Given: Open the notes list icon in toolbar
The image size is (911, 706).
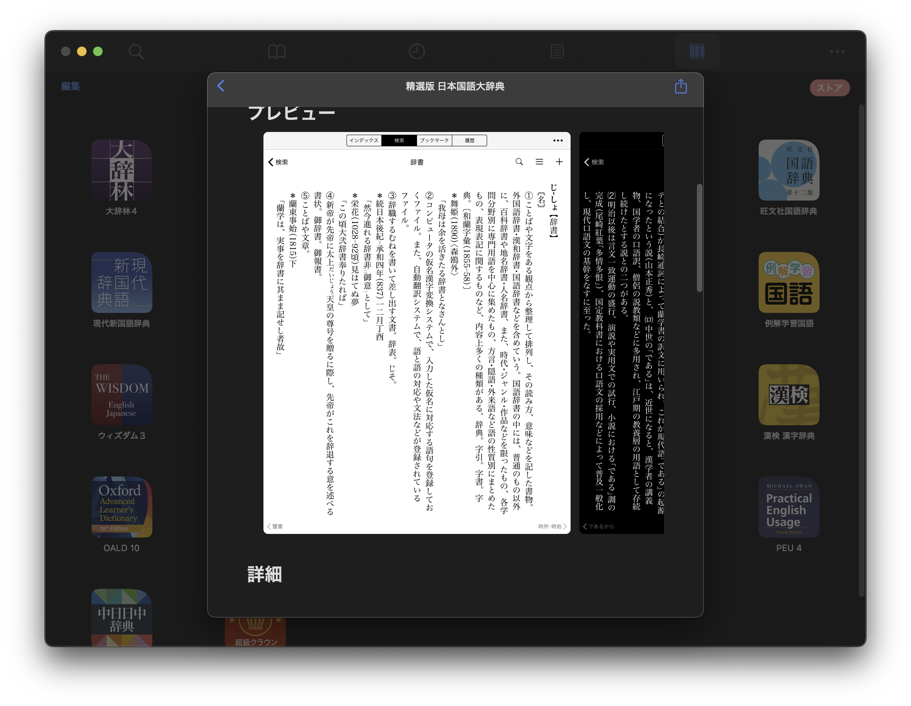Looking at the screenshot, I should tap(557, 52).
